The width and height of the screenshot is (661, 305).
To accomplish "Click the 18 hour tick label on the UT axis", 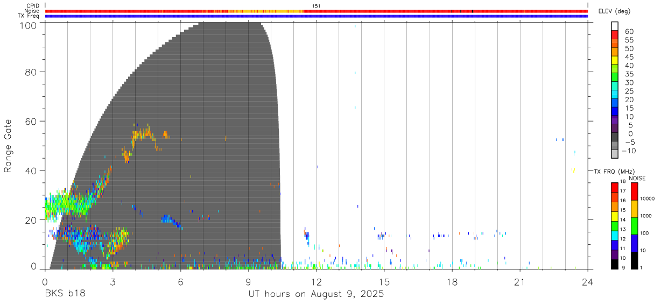I will point(452,282).
